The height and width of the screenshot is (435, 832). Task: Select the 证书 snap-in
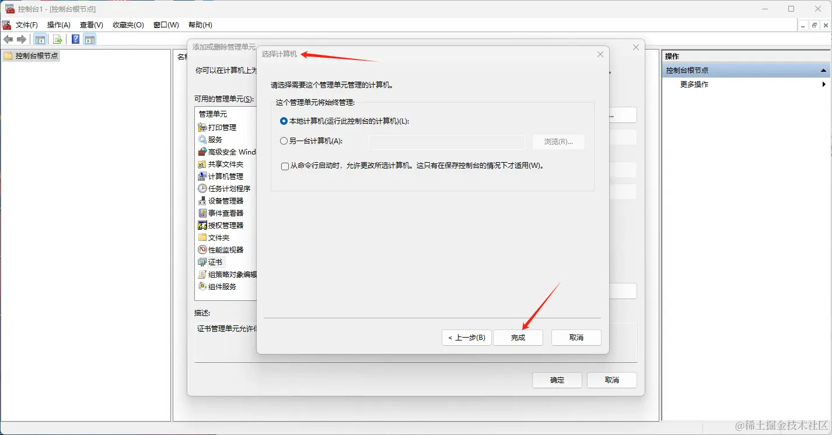tap(211, 262)
